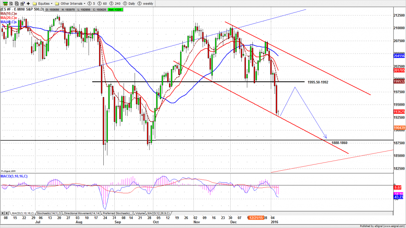Image resolution: width=406 pixels, height=228 pixels.
Task: Open the Equities folder dropdown
Action: tap(44, 3)
